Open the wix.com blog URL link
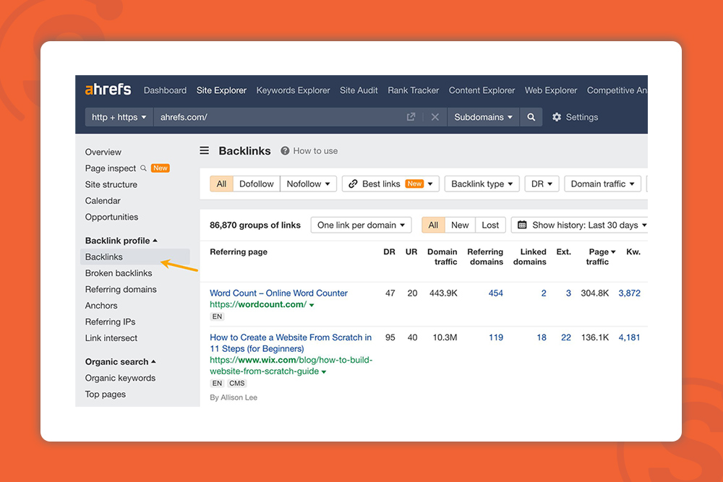 [x=291, y=366]
